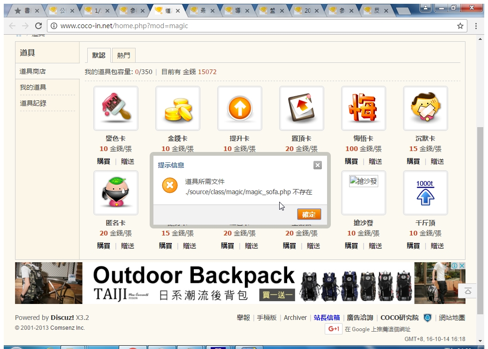
Task: Open 道具商店 in the sidebar
Action: point(33,71)
